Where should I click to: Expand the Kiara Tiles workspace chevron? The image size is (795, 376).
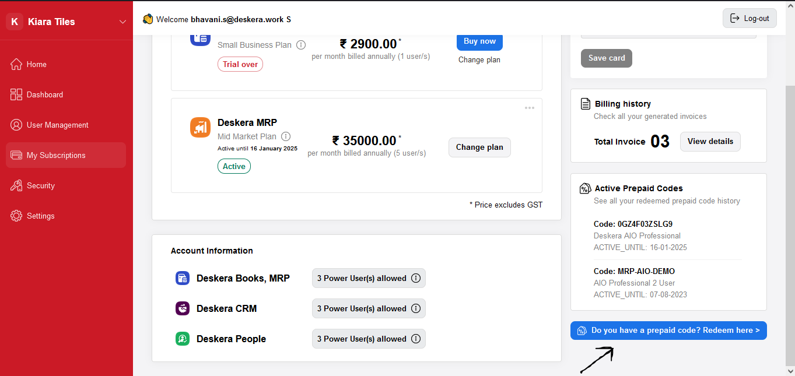click(x=122, y=21)
